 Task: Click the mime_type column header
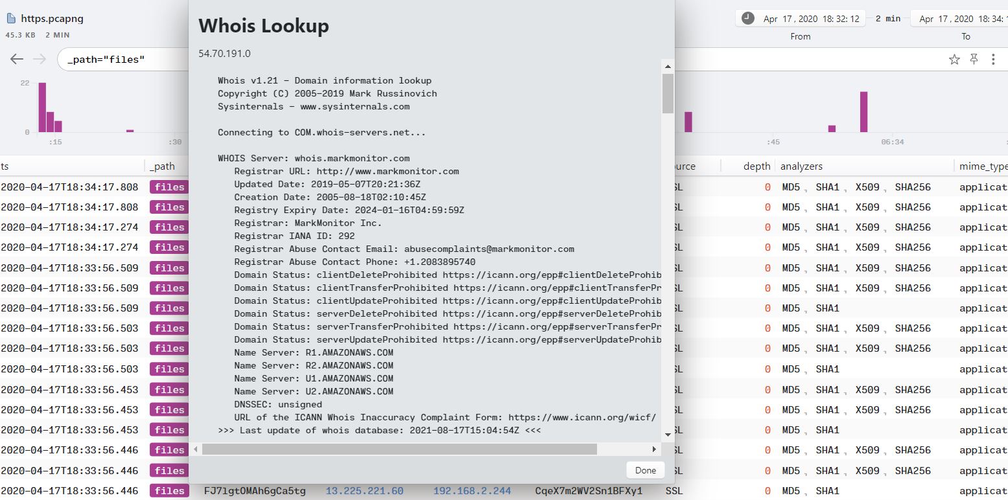coord(983,166)
